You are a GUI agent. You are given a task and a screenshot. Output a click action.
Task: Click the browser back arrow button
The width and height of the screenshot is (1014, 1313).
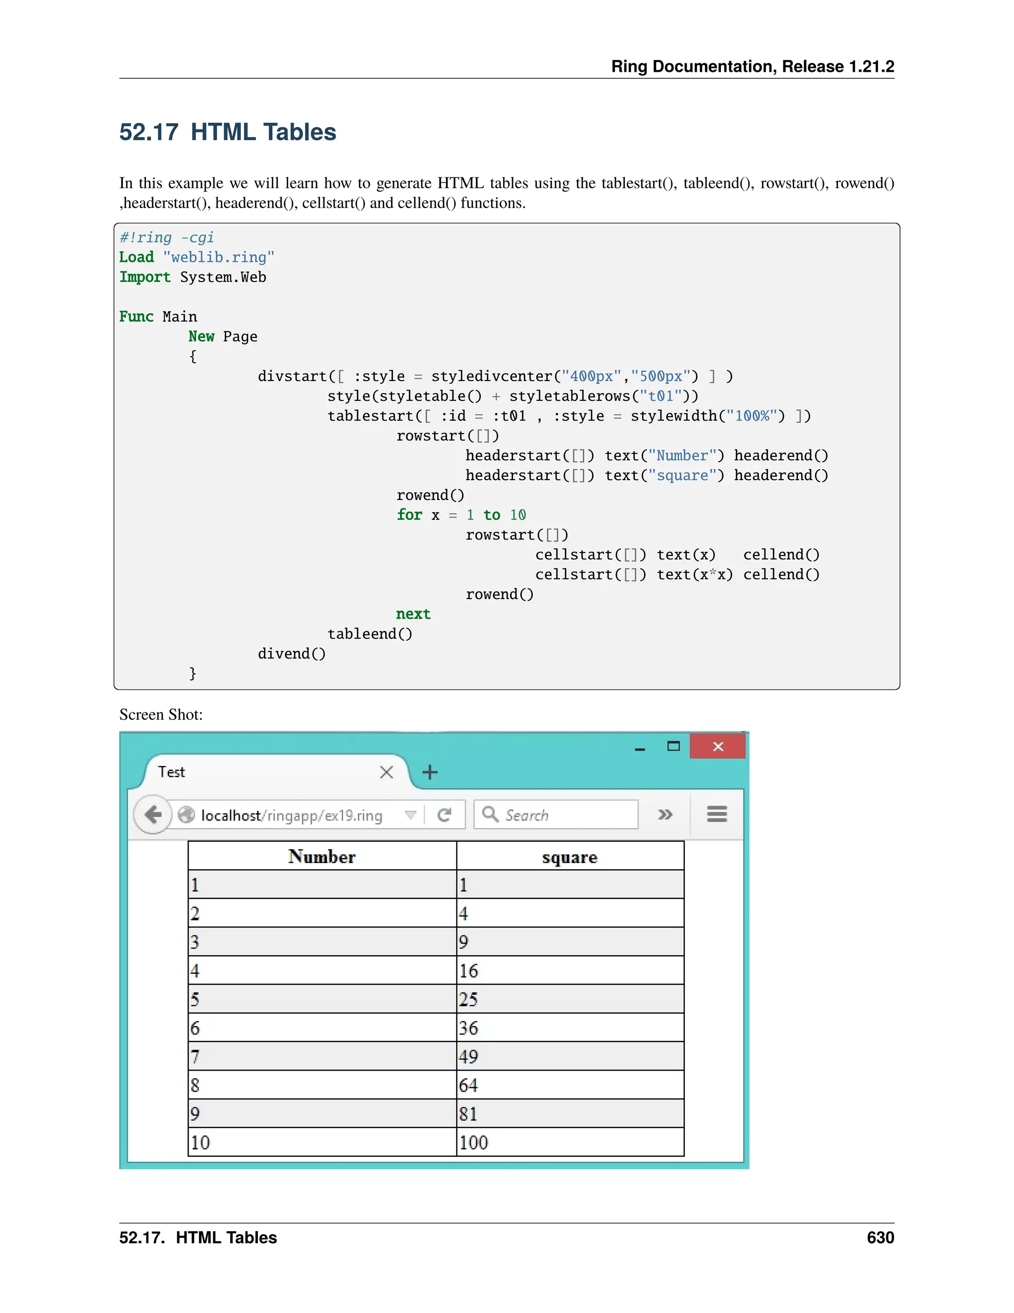click(152, 815)
